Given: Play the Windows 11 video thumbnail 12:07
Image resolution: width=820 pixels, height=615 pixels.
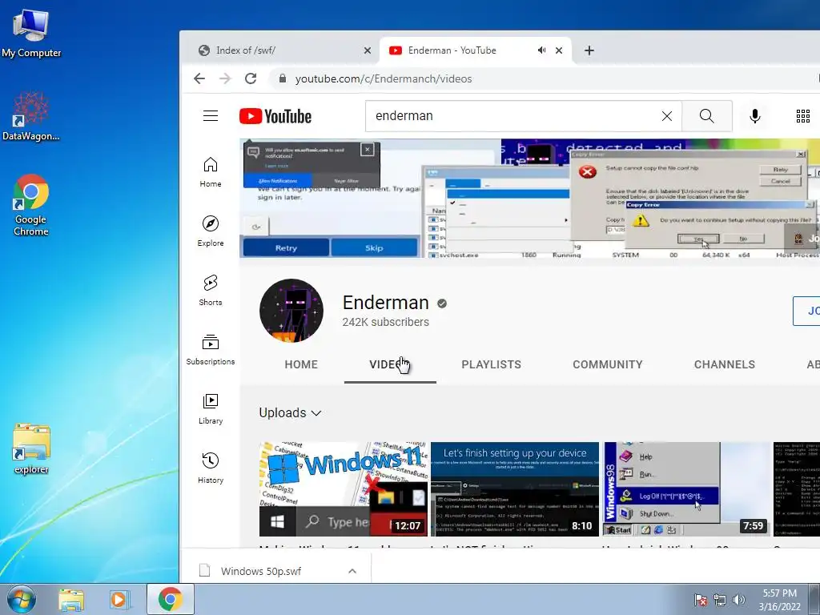Looking at the screenshot, I should [343, 489].
